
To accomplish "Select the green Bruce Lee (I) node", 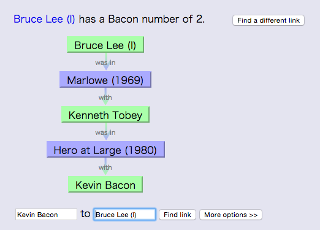I will 105,45.
